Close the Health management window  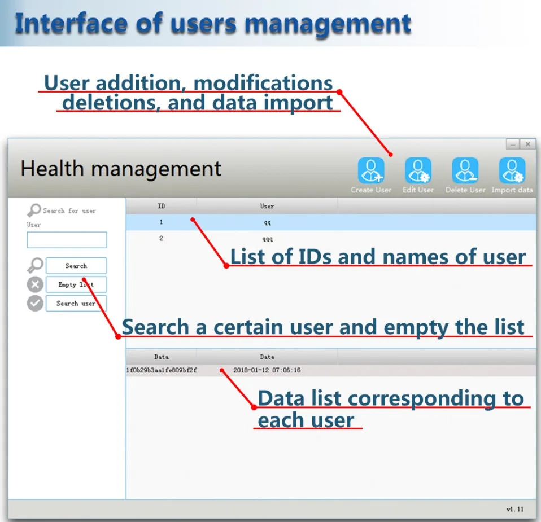point(528,144)
